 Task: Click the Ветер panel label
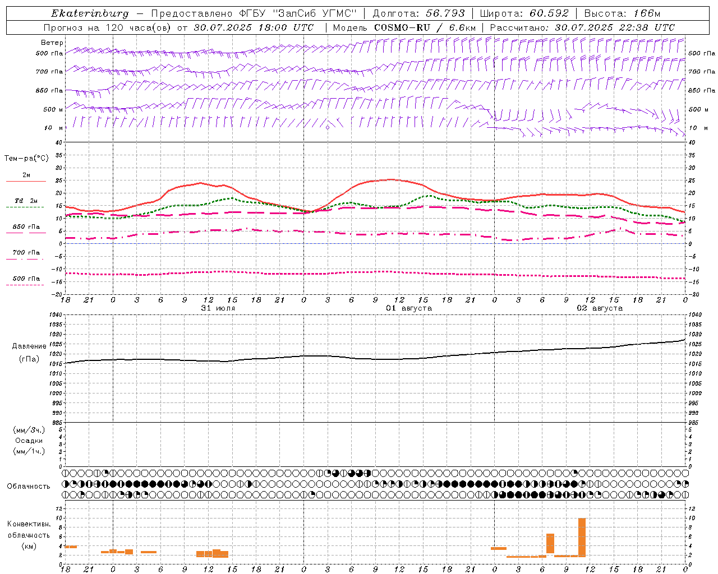pyautogui.click(x=52, y=43)
